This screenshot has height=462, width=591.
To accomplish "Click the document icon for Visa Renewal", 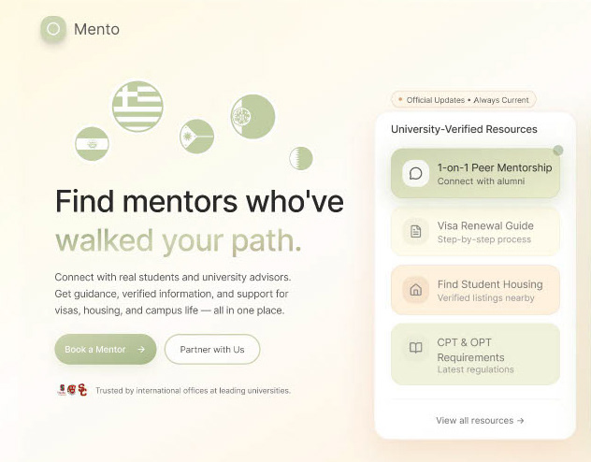I will point(416,231).
